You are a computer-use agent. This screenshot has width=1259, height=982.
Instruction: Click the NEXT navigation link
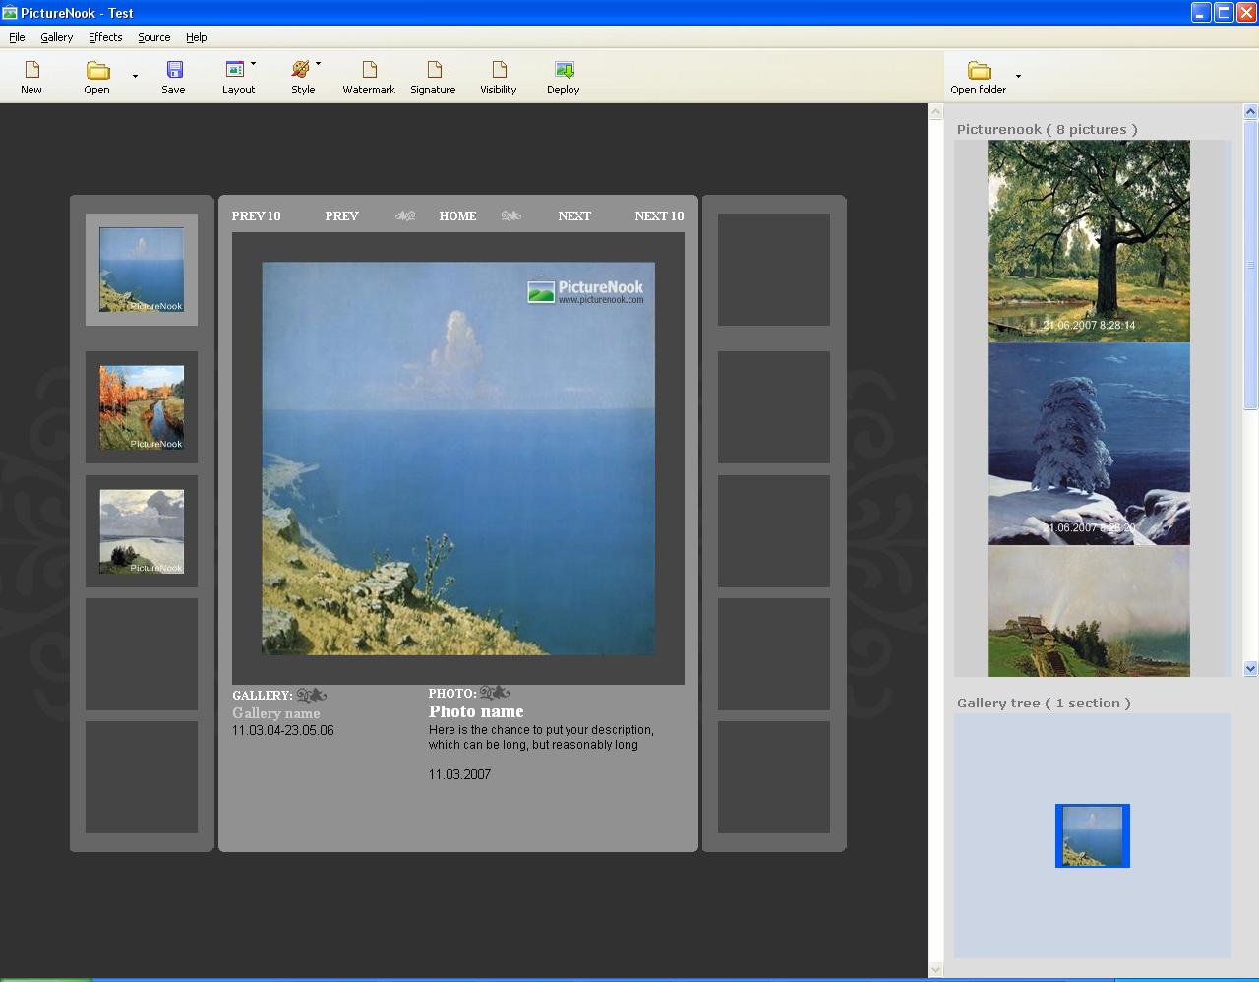(574, 216)
